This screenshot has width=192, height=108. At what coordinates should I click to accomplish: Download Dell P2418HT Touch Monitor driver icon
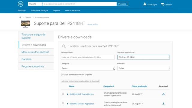pos(163,94)
